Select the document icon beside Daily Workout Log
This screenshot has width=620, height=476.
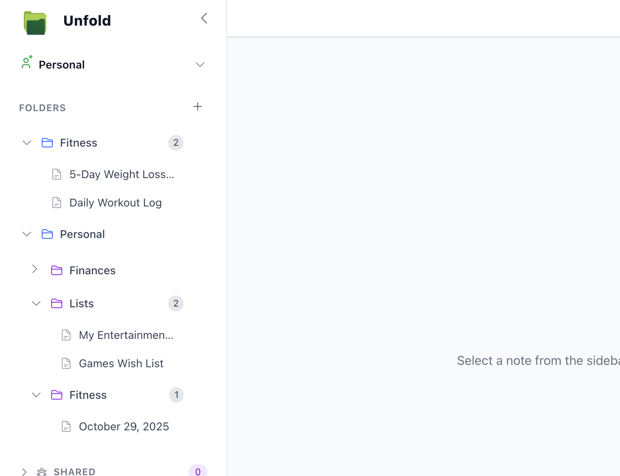pyautogui.click(x=57, y=203)
